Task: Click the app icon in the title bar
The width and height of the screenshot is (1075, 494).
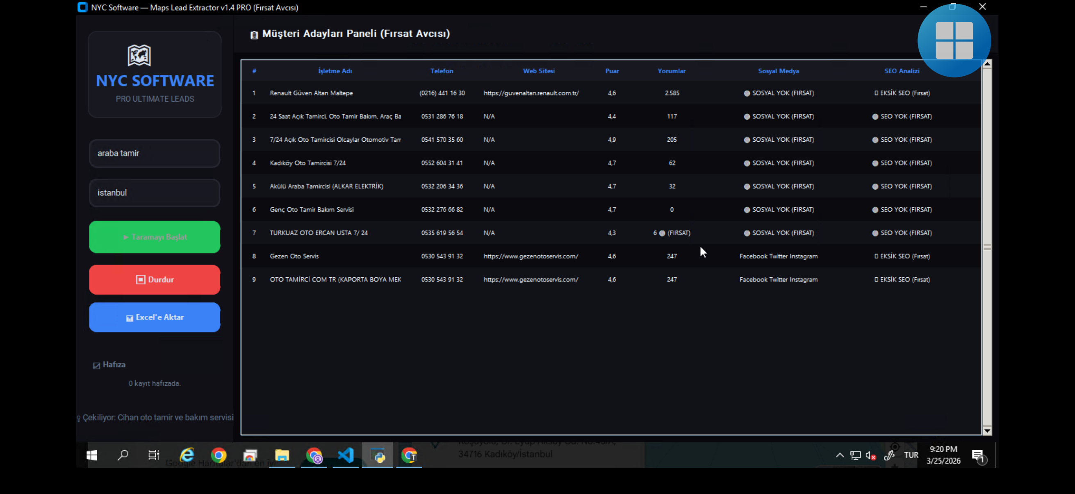Action: click(x=83, y=7)
